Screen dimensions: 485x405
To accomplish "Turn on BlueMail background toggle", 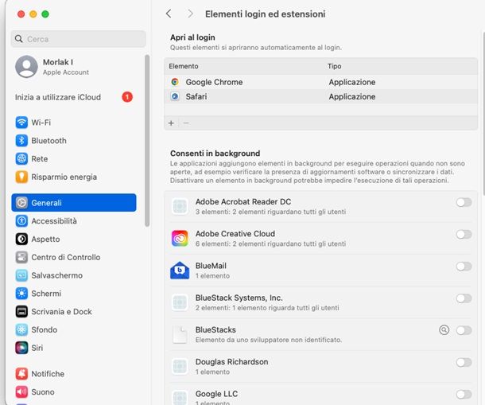I will coord(464,267).
